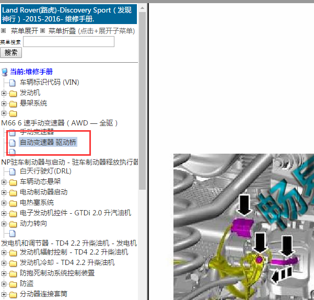Open 车辆标识代码 (VIN) tree item
Viewport: 314px width, 300px height.
tap(50, 82)
